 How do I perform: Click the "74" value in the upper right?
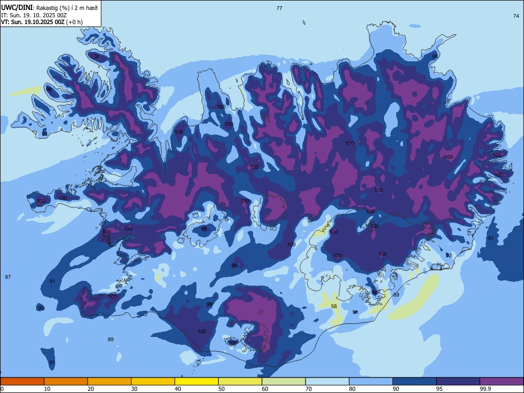tap(516, 16)
